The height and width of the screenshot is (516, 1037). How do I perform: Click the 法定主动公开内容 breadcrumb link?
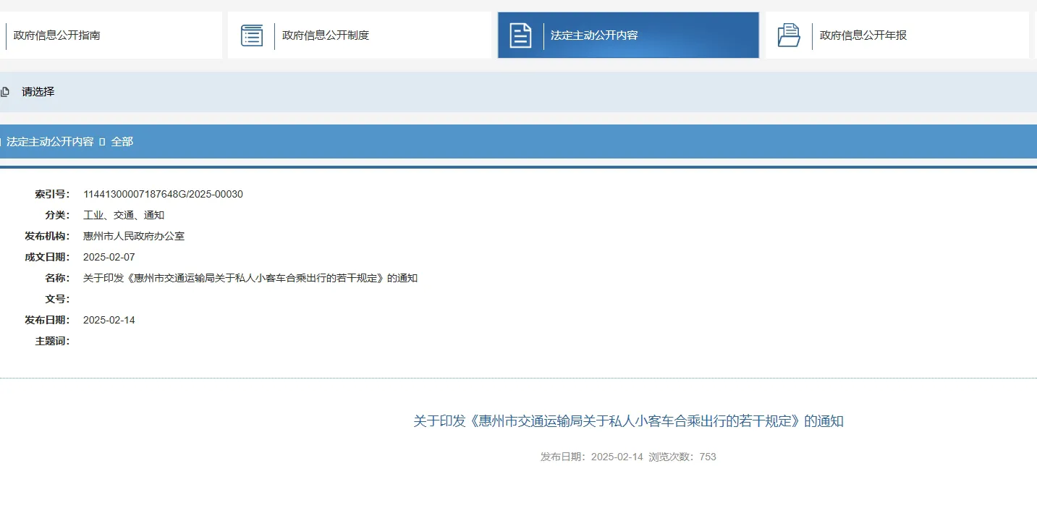pos(50,142)
